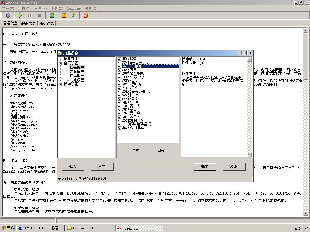Click the yellow report toolbar icon
The image size is (310, 232).
pos(64,15)
